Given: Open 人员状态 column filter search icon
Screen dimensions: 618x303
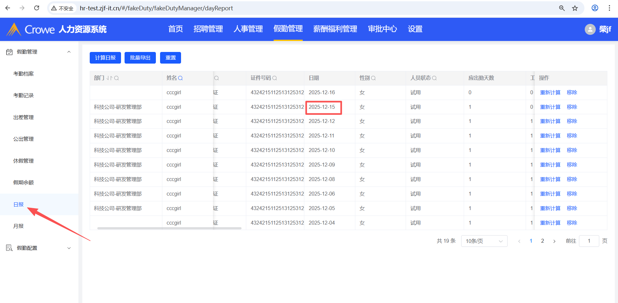Looking at the screenshot, I should [434, 78].
